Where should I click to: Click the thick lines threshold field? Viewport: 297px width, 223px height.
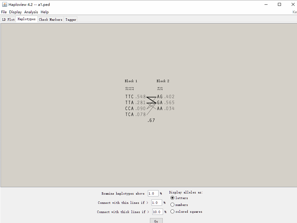(158, 212)
